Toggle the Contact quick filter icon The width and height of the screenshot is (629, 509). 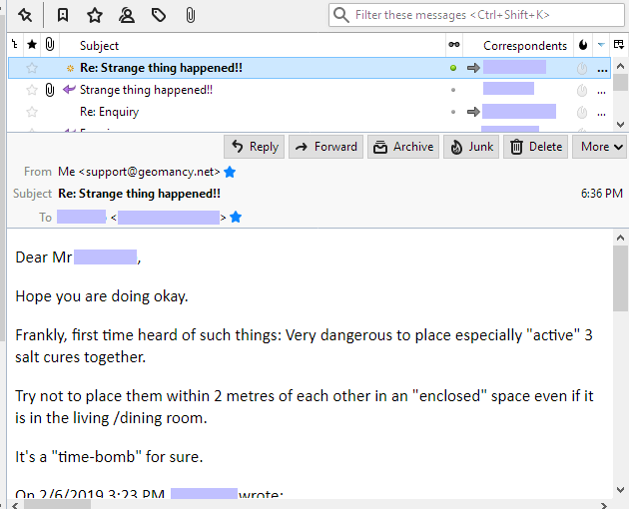[127, 15]
